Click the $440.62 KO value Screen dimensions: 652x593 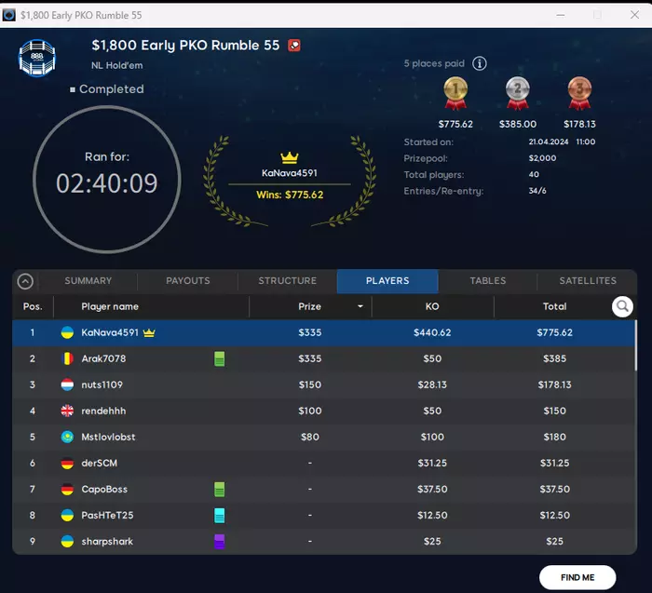click(x=432, y=332)
